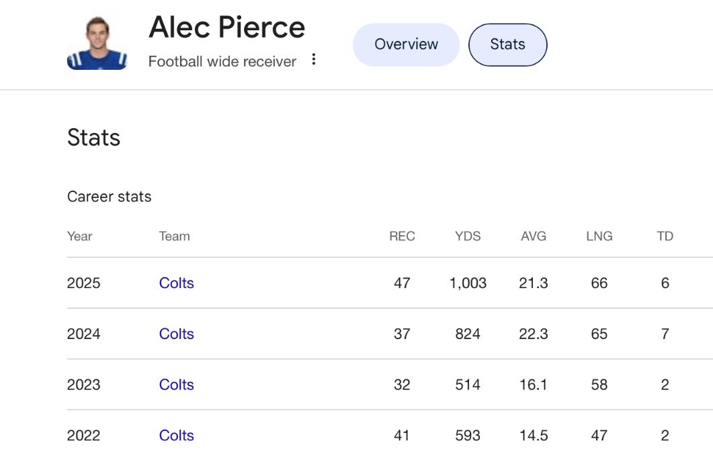Open the Colts link in 2025 row
The width and height of the screenshot is (713, 476).
[177, 283]
